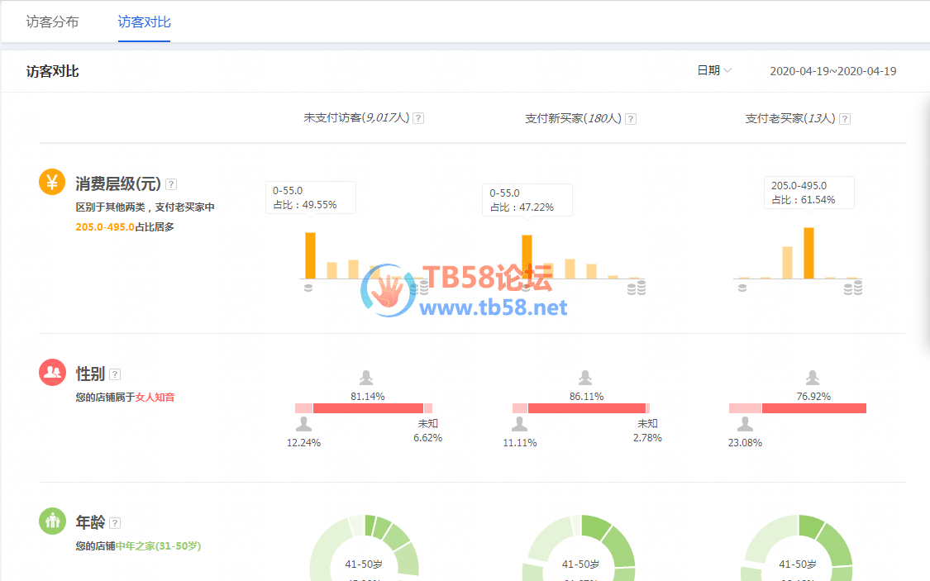The image size is (930, 581).
Task: Select the tallest orange bar in 支付老买家 chart
Action: (x=808, y=253)
